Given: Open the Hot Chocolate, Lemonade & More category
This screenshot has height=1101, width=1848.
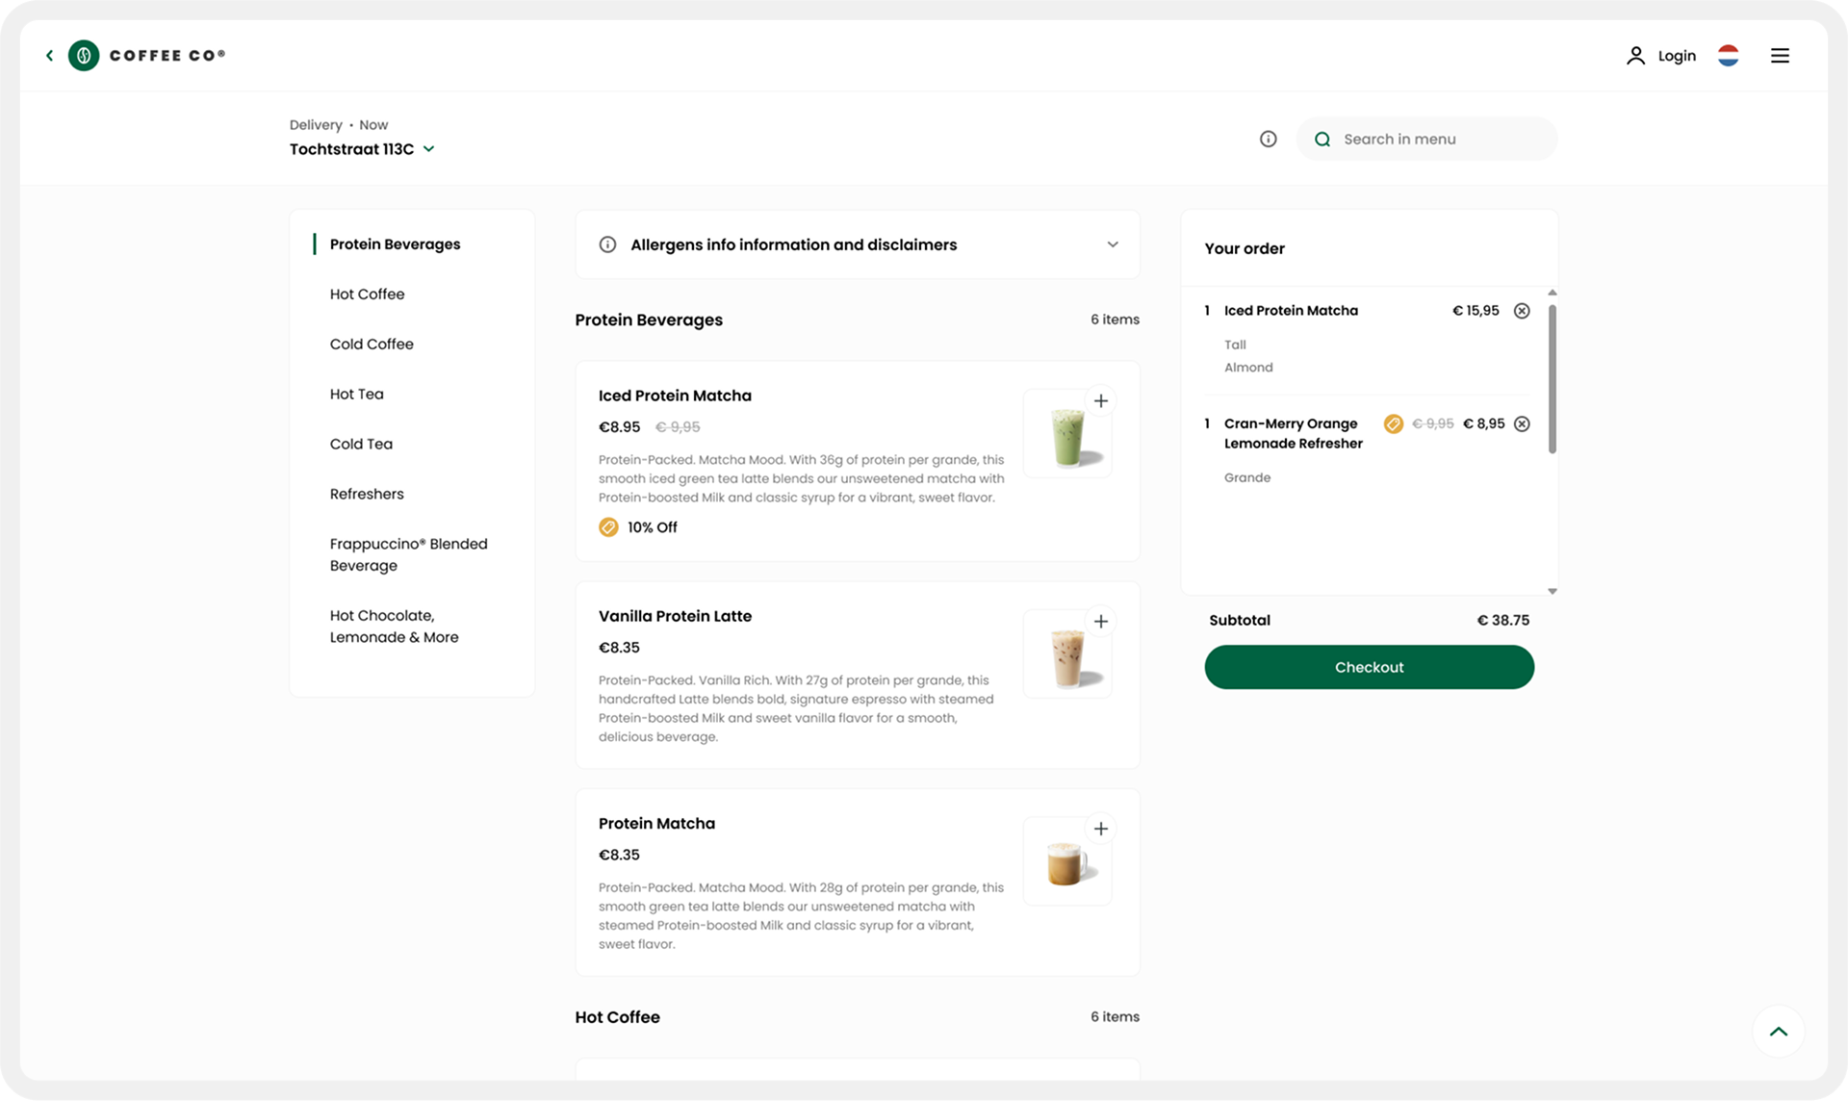Looking at the screenshot, I should pos(395,626).
